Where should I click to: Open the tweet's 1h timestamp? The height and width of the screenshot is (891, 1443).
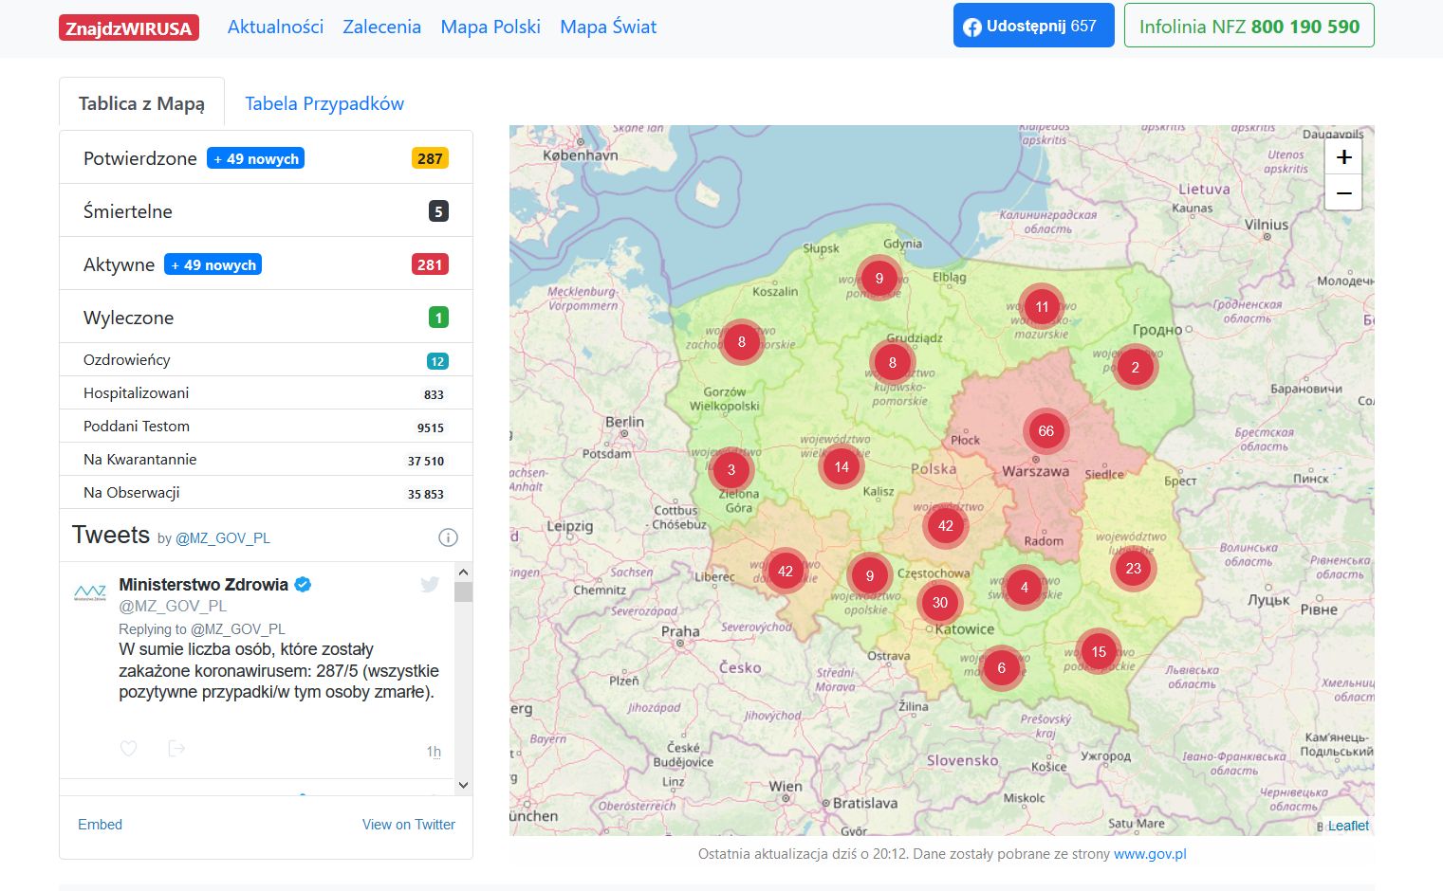[x=434, y=752]
